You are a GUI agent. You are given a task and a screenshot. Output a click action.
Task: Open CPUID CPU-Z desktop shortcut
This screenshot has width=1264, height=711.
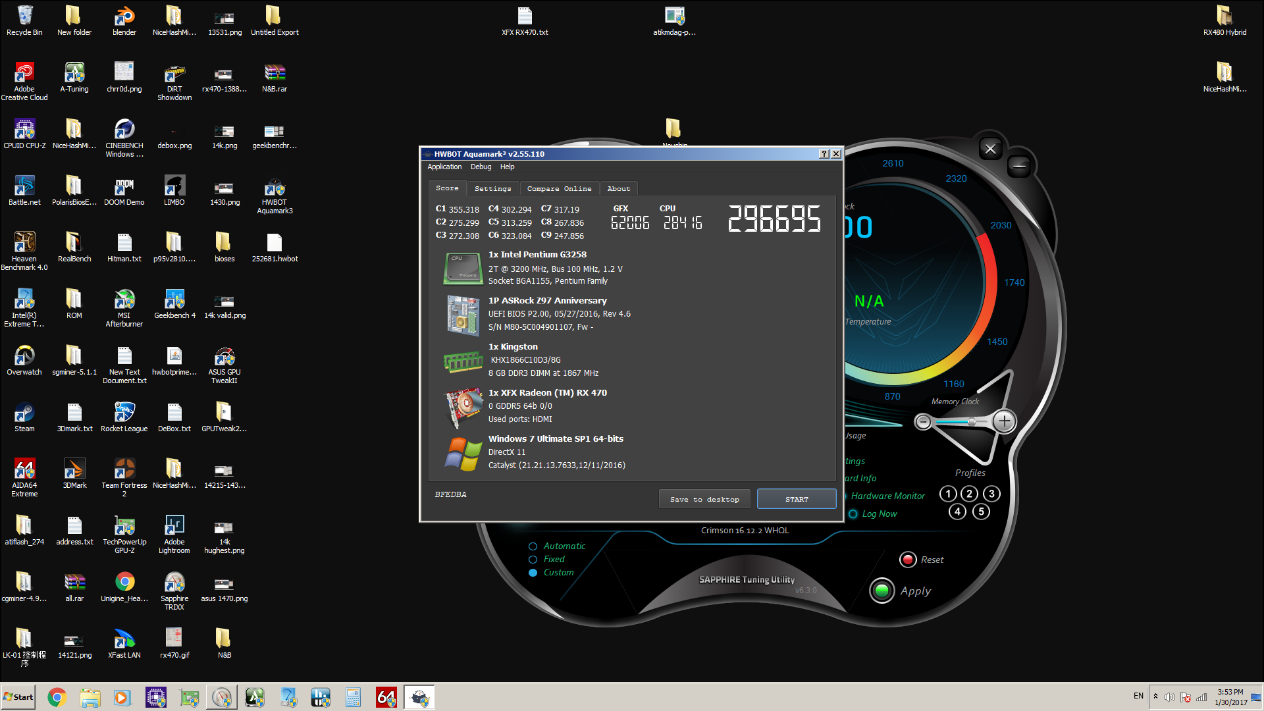[x=24, y=134]
